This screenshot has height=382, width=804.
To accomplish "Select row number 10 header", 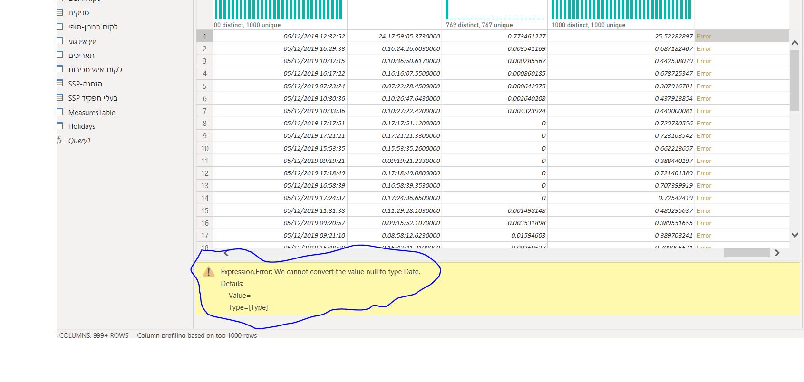I will pos(205,148).
